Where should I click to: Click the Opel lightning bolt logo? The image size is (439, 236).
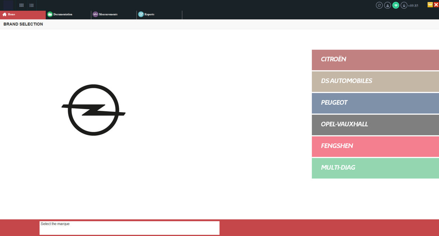[x=93, y=110]
